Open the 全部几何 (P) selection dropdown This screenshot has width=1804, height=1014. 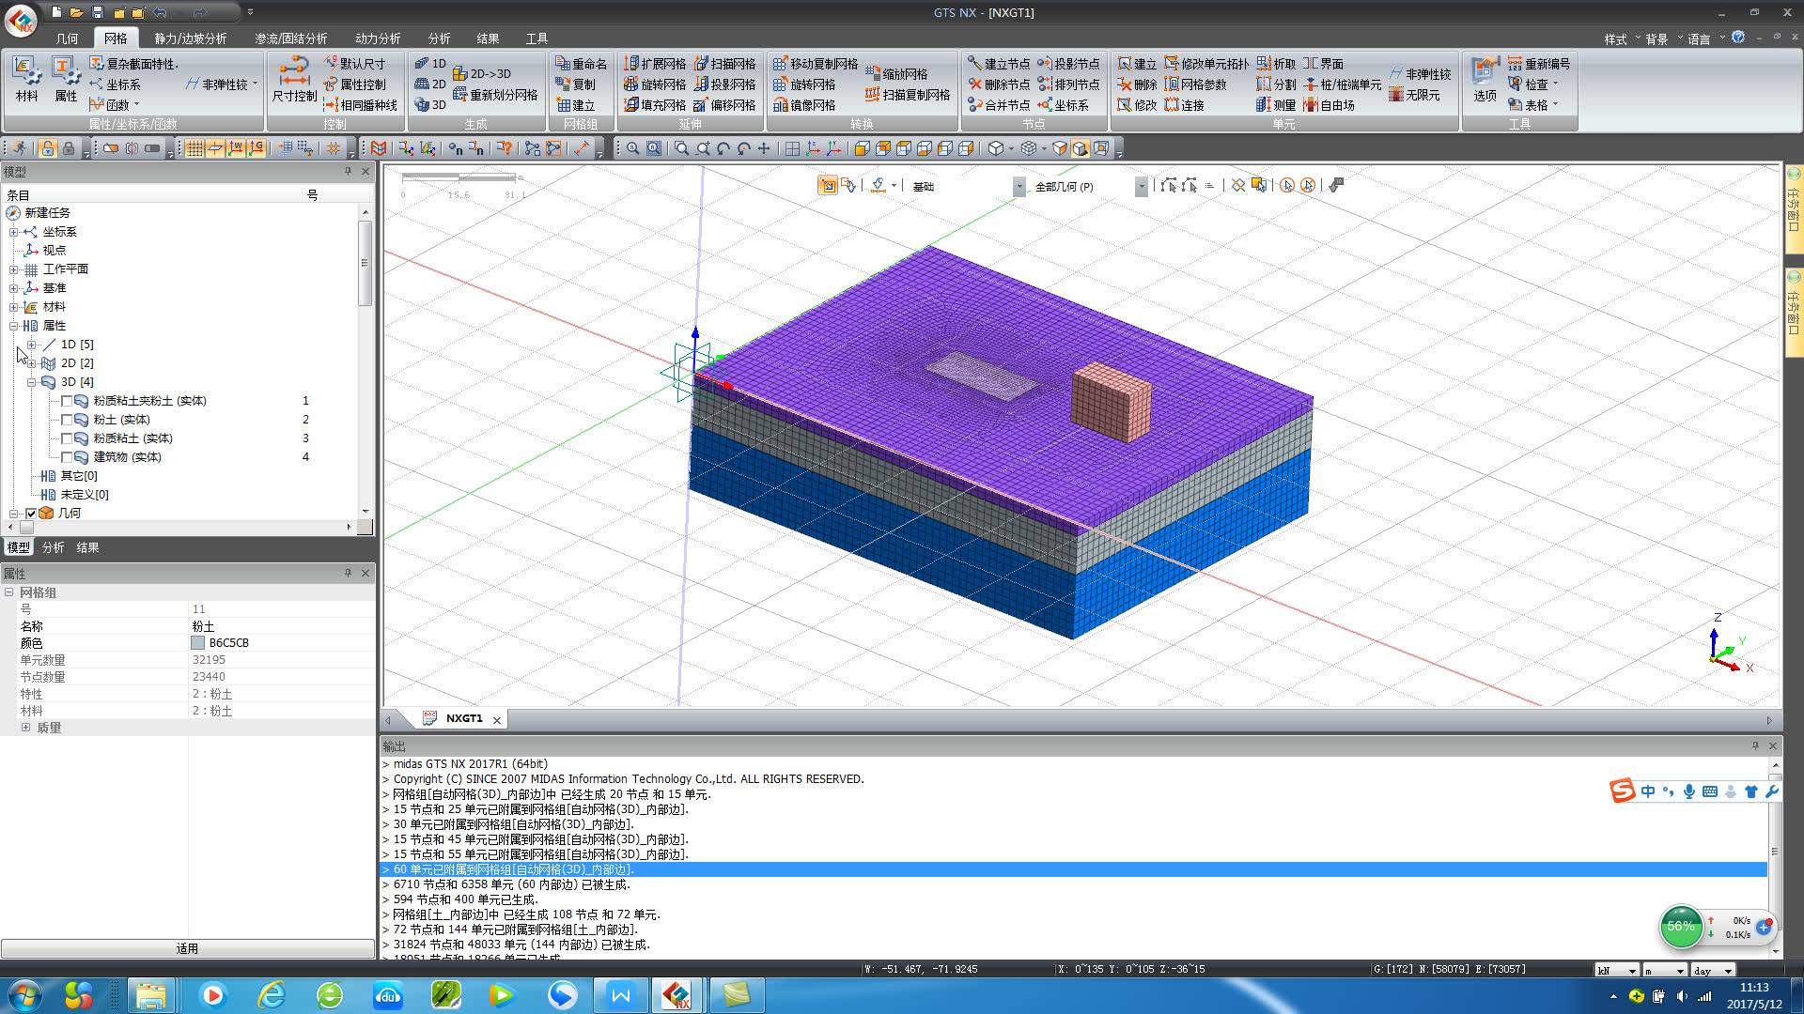click(1141, 187)
